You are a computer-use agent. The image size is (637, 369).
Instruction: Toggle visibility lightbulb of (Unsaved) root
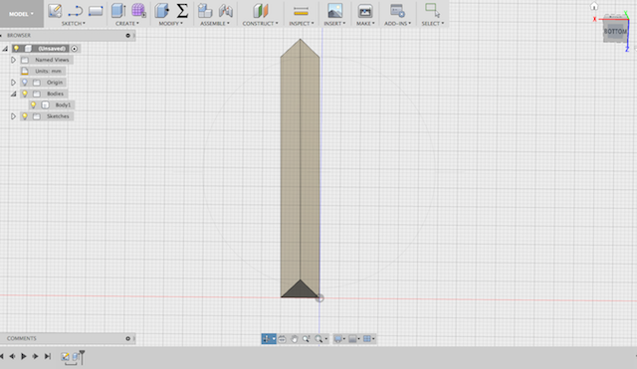(16, 49)
